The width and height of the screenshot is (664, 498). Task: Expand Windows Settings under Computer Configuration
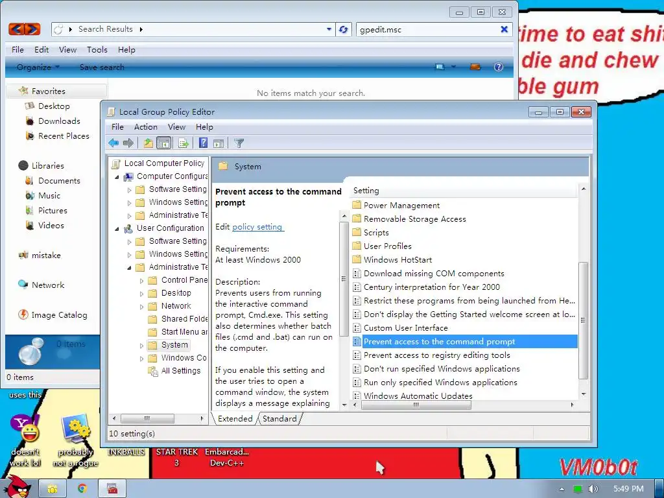130,203
